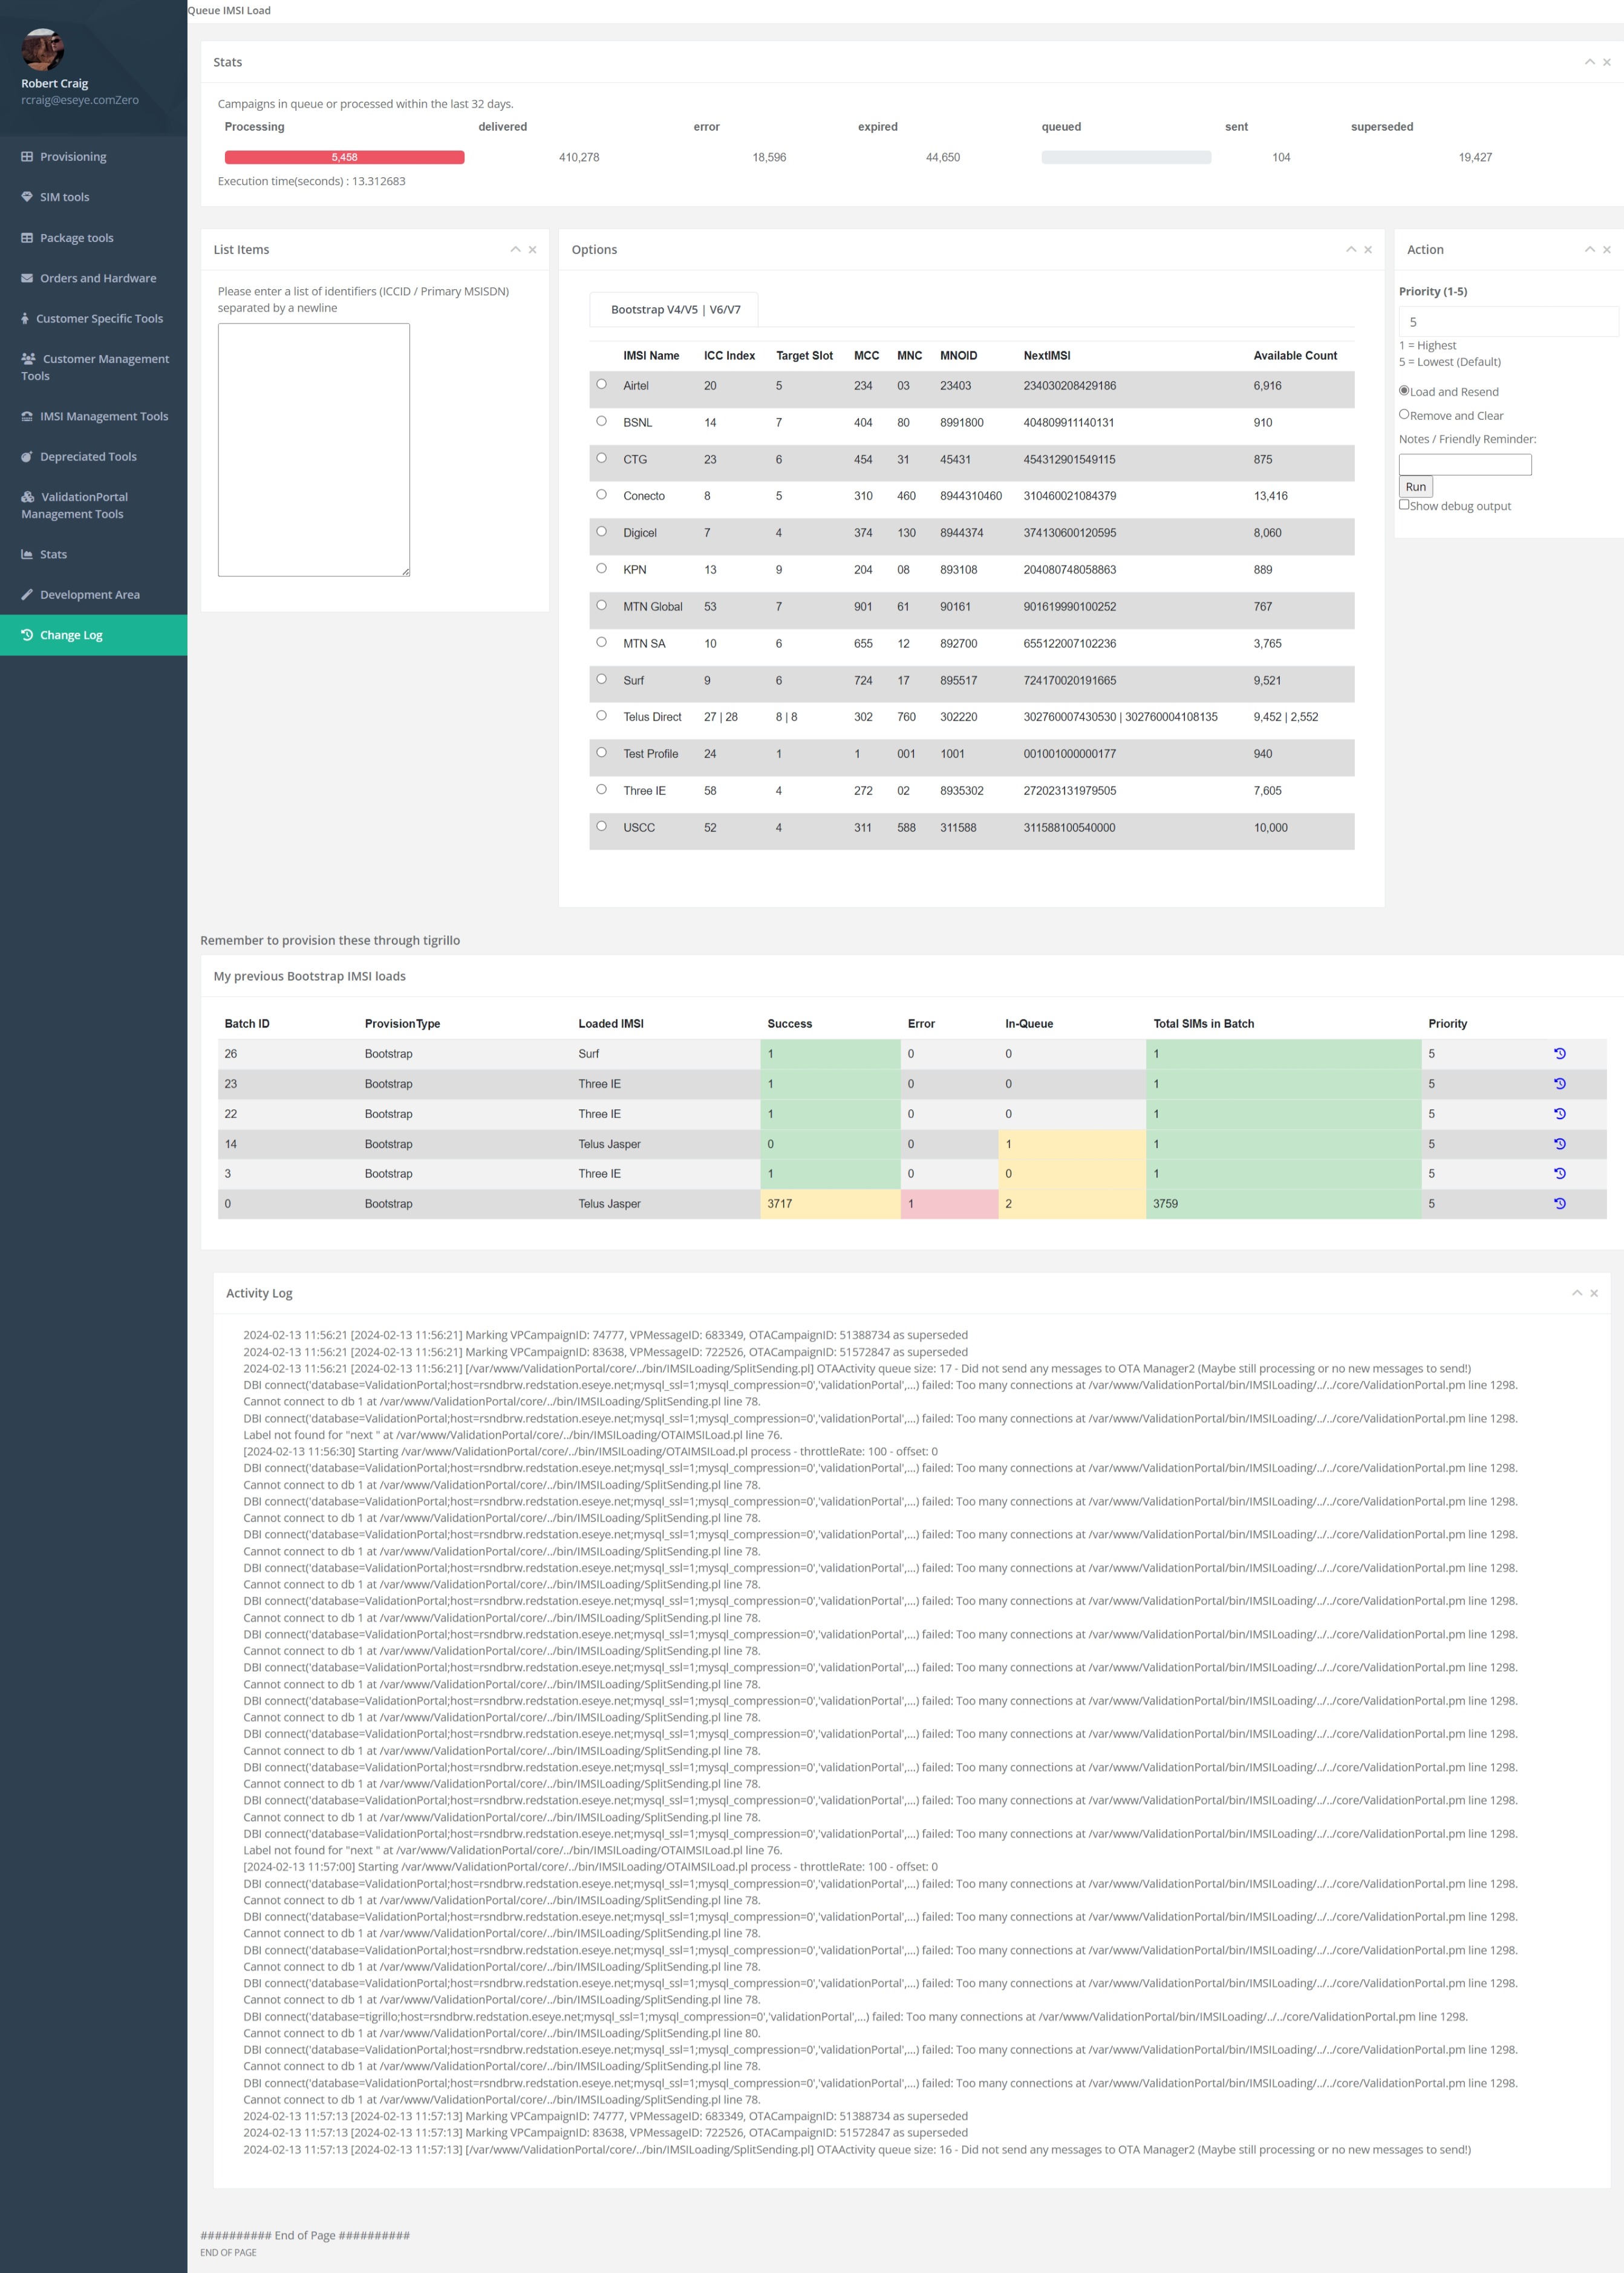Click the red Processing progress bar
The height and width of the screenshot is (2273, 1624).
(344, 157)
